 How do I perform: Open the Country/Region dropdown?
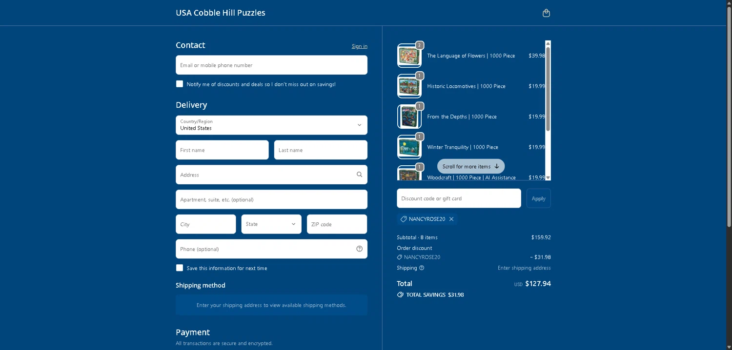pyautogui.click(x=271, y=125)
